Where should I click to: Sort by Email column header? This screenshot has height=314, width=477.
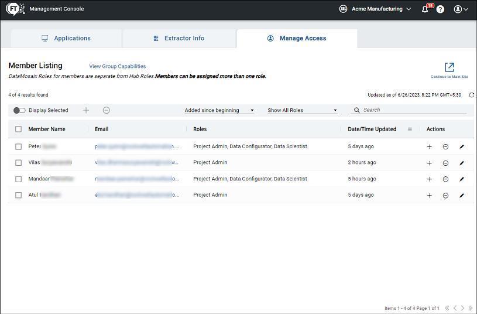pos(102,129)
